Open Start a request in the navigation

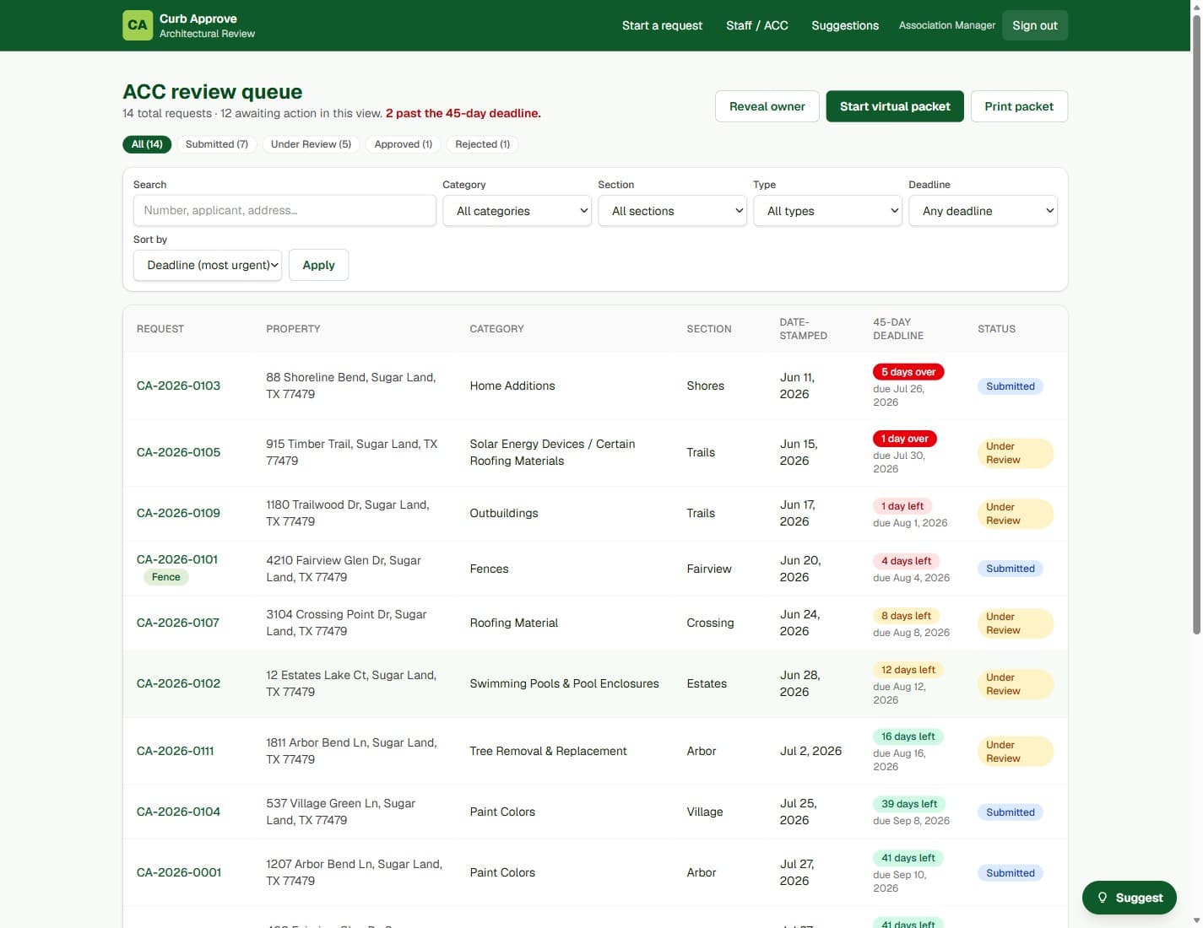point(662,25)
